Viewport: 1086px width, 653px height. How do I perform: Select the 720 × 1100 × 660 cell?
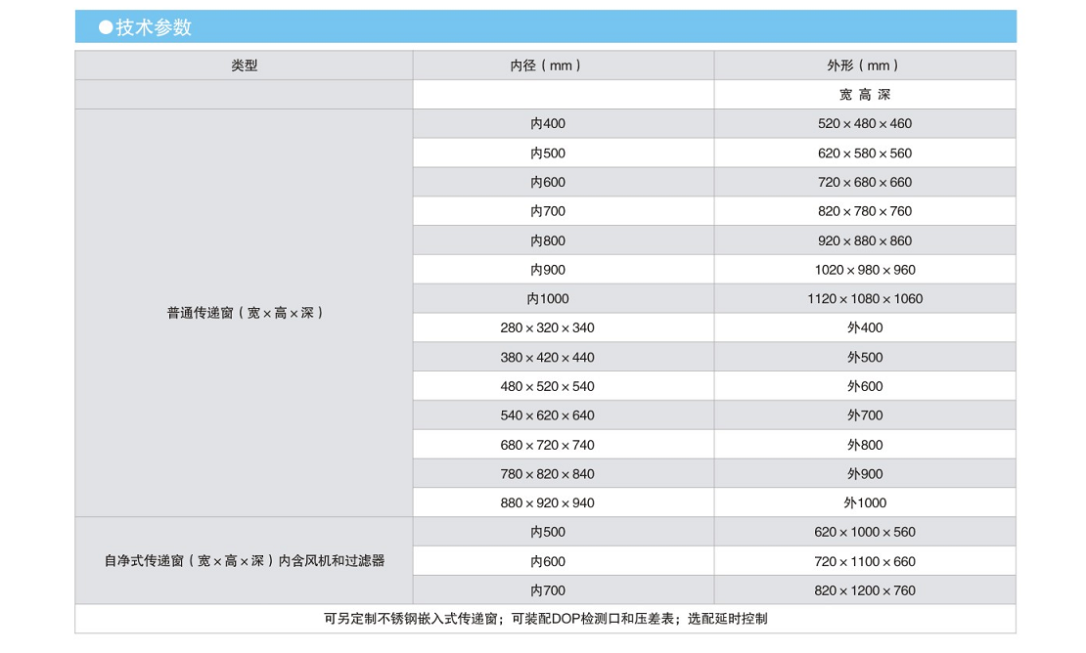click(x=865, y=561)
